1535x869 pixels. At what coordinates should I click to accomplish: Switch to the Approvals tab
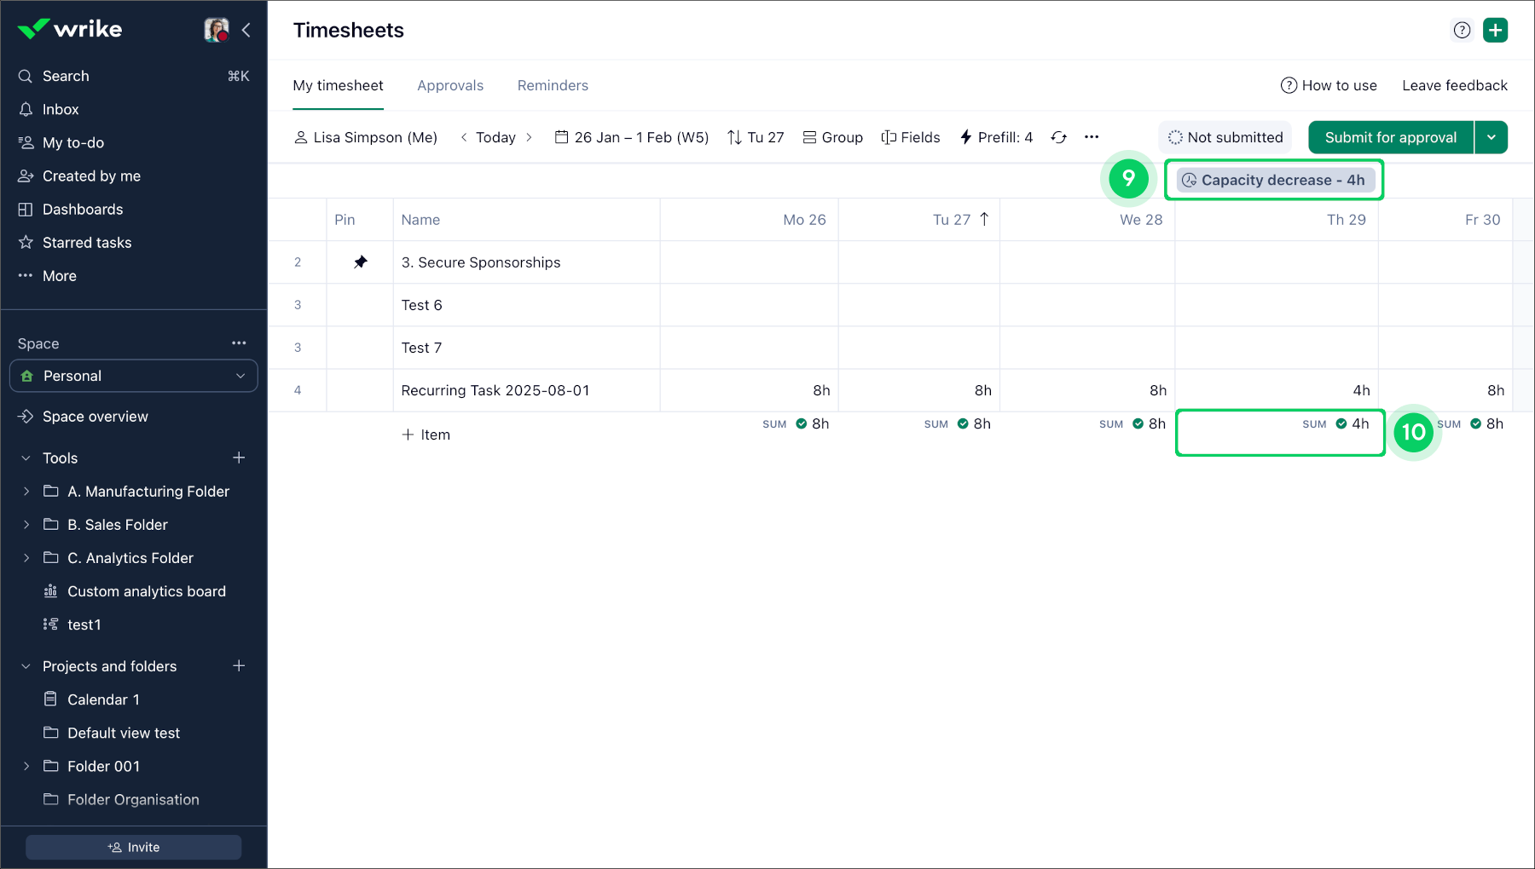449,85
